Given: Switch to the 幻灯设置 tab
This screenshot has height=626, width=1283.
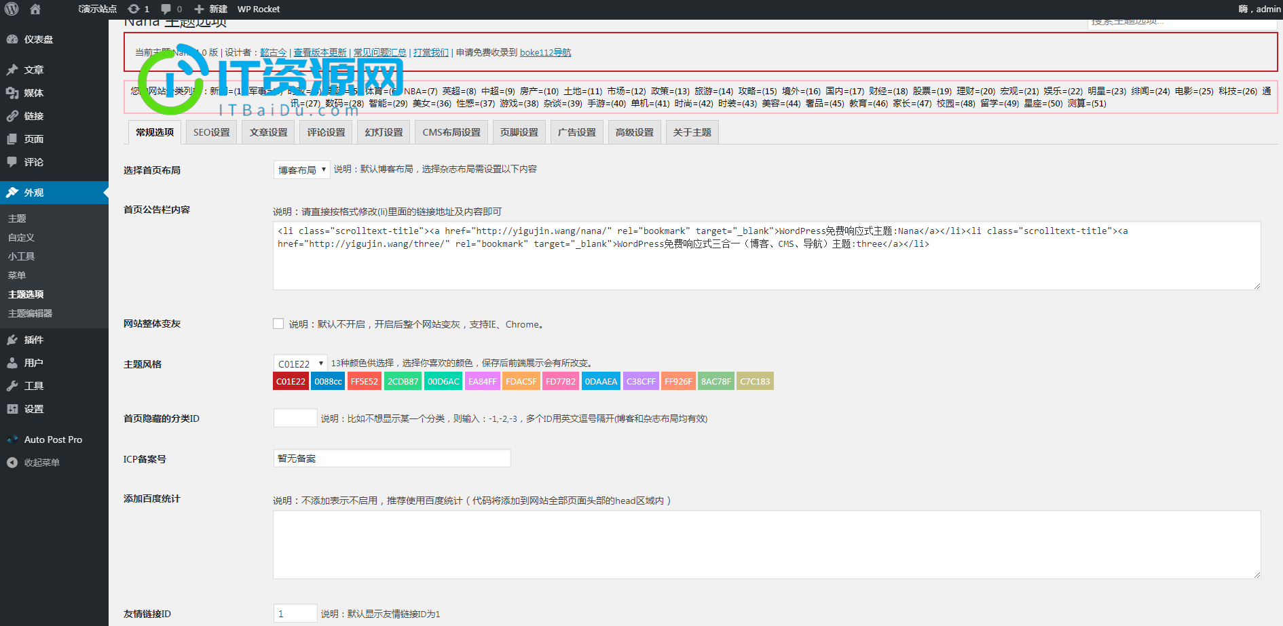Looking at the screenshot, I should pyautogui.click(x=384, y=132).
